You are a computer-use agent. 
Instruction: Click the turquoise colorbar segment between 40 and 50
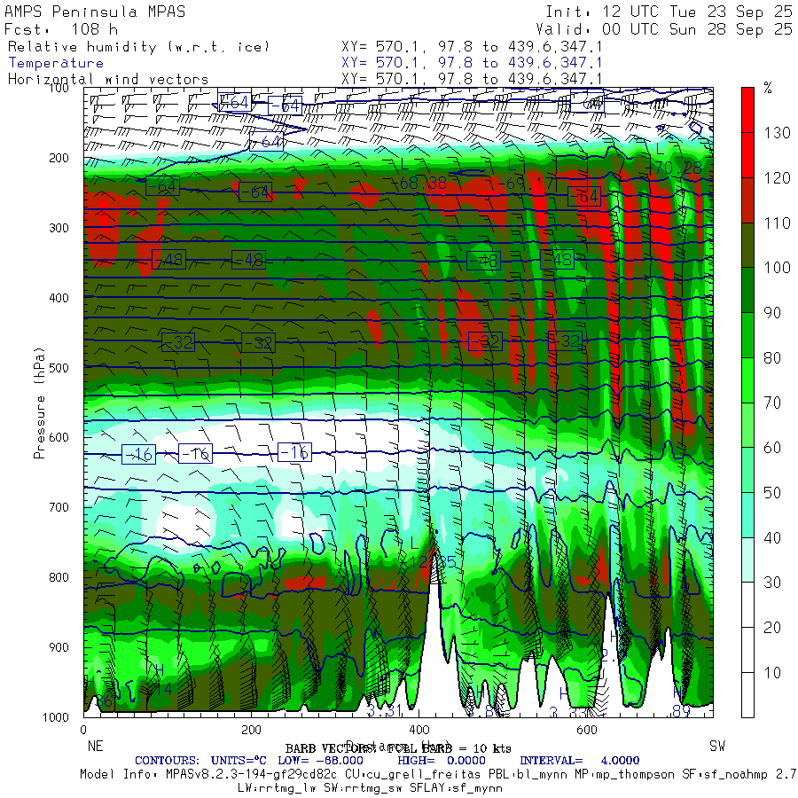pyautogui.click(x=747, y=515)
